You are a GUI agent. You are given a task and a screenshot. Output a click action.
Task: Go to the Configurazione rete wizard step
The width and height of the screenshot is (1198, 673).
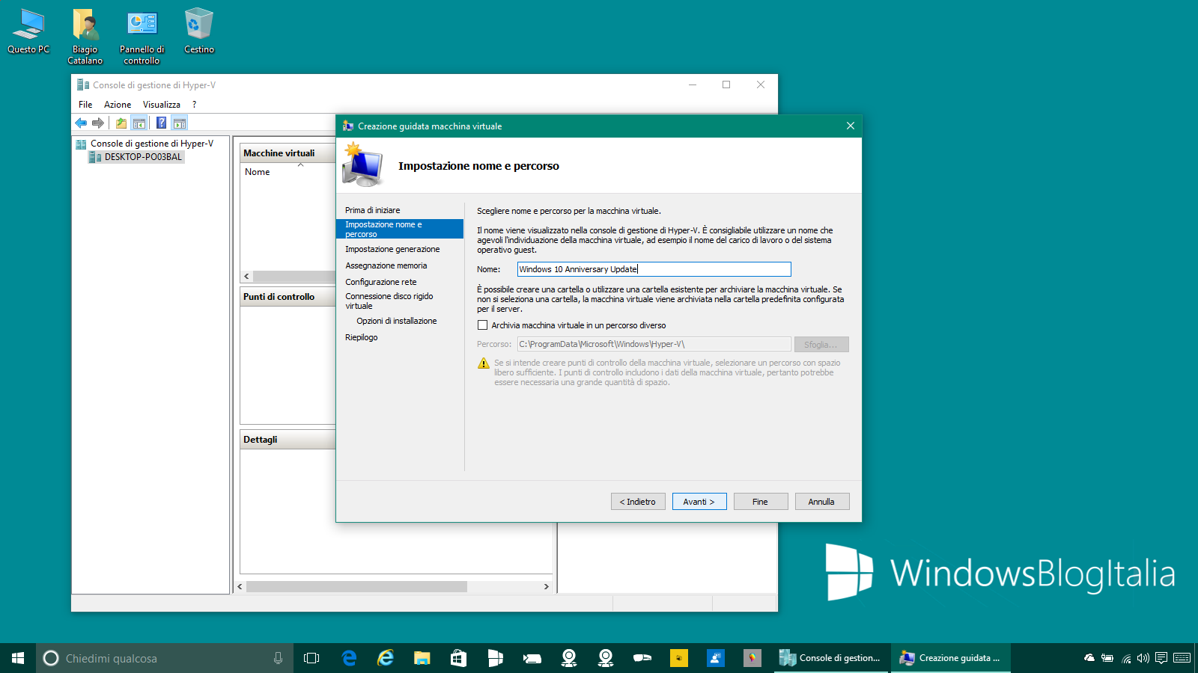click(x=381, y=282)
